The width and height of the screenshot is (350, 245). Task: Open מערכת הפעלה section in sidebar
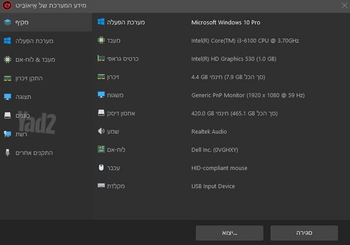coord(46,41)
